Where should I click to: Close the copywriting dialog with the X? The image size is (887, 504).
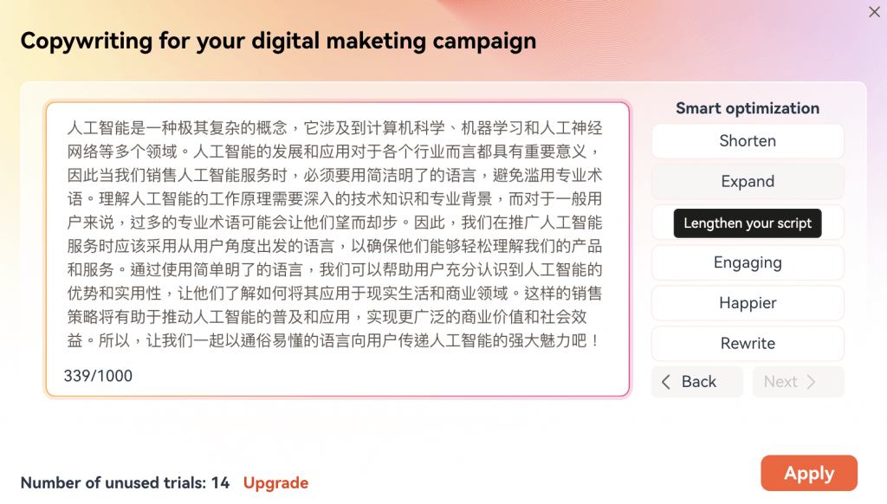(x=874, y=12)
